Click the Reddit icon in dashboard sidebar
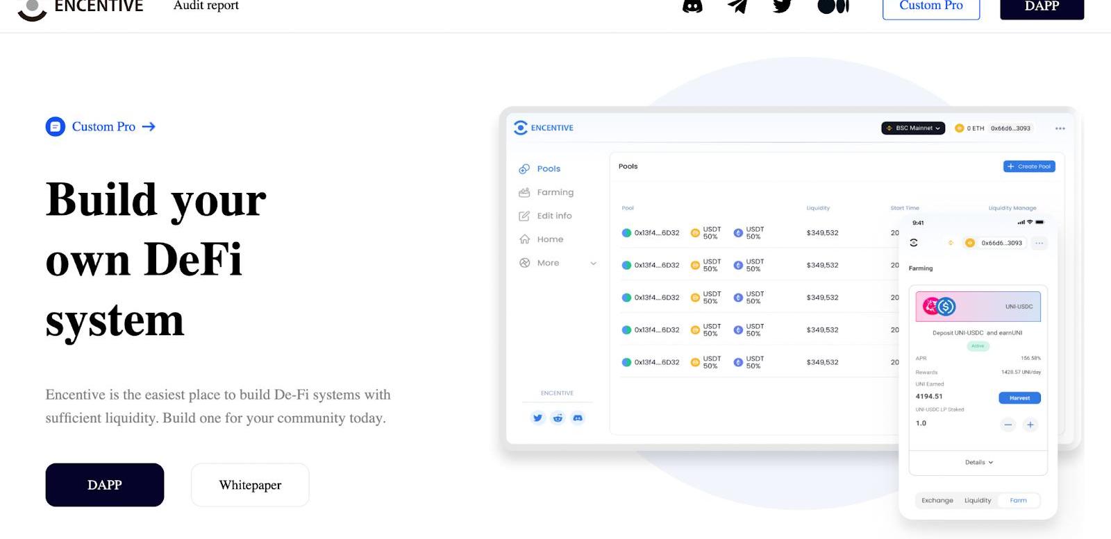Screen dimensions: 1111x539 (558, 418)
